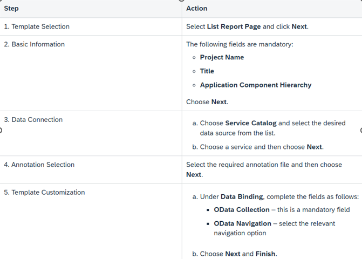Screen dimensions: 362x259
Task: Click the right-middle image selection handle
Action: pos(361,130)
